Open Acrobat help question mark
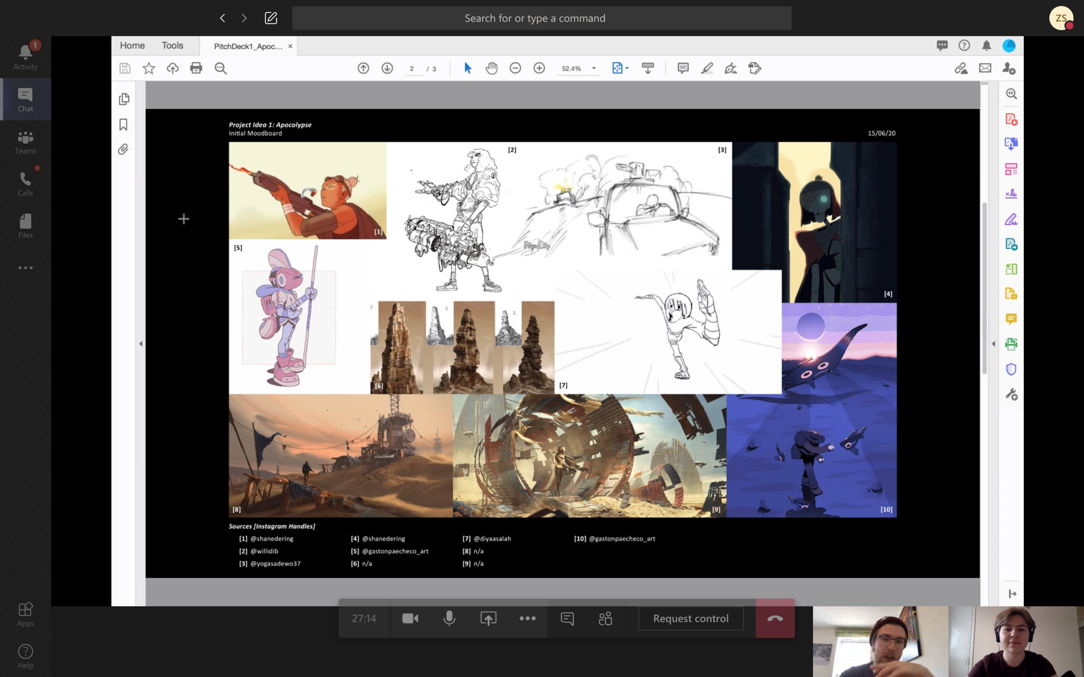 tap(964, 45)
